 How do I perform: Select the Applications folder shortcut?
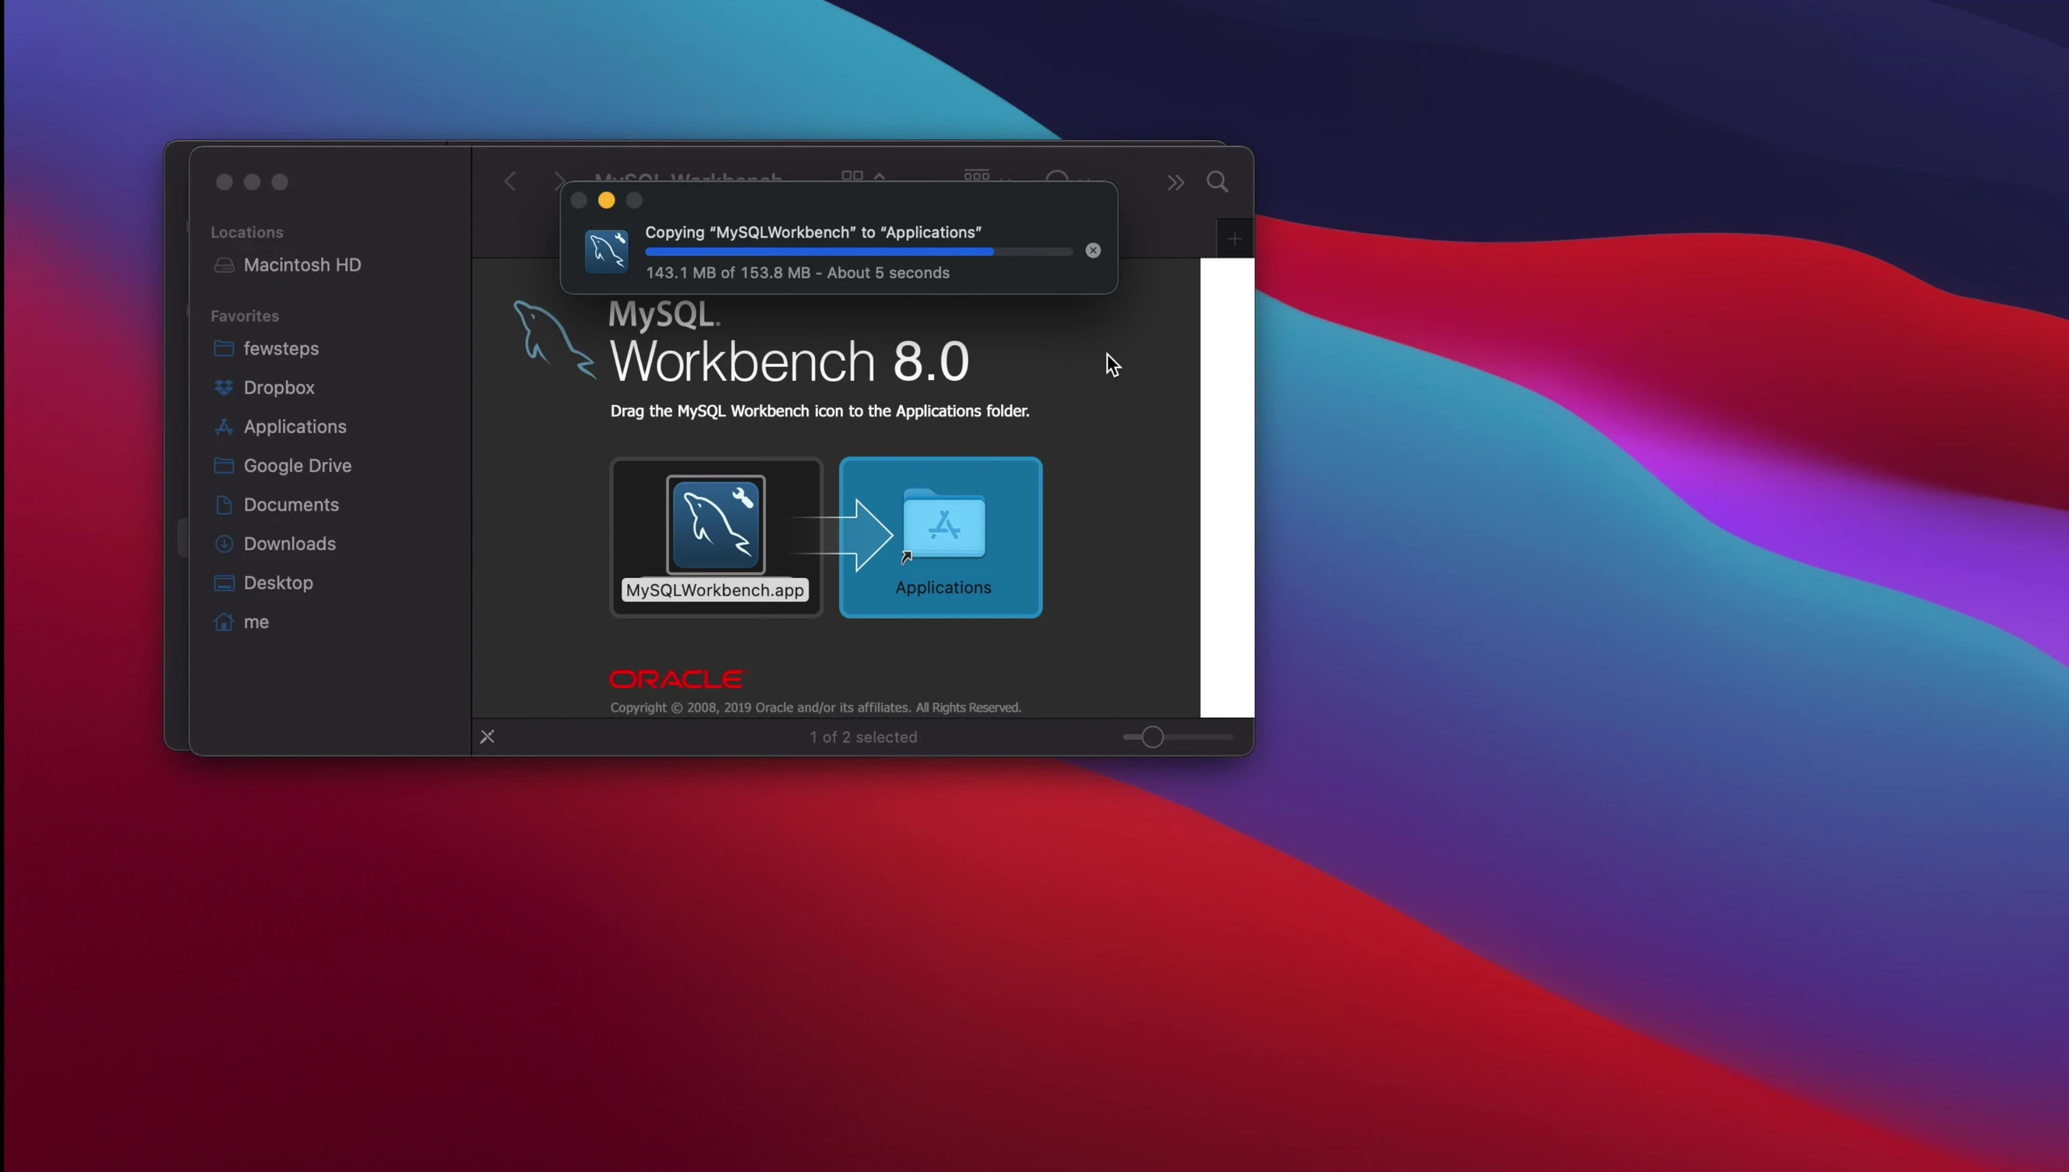(x=943, y=524)
